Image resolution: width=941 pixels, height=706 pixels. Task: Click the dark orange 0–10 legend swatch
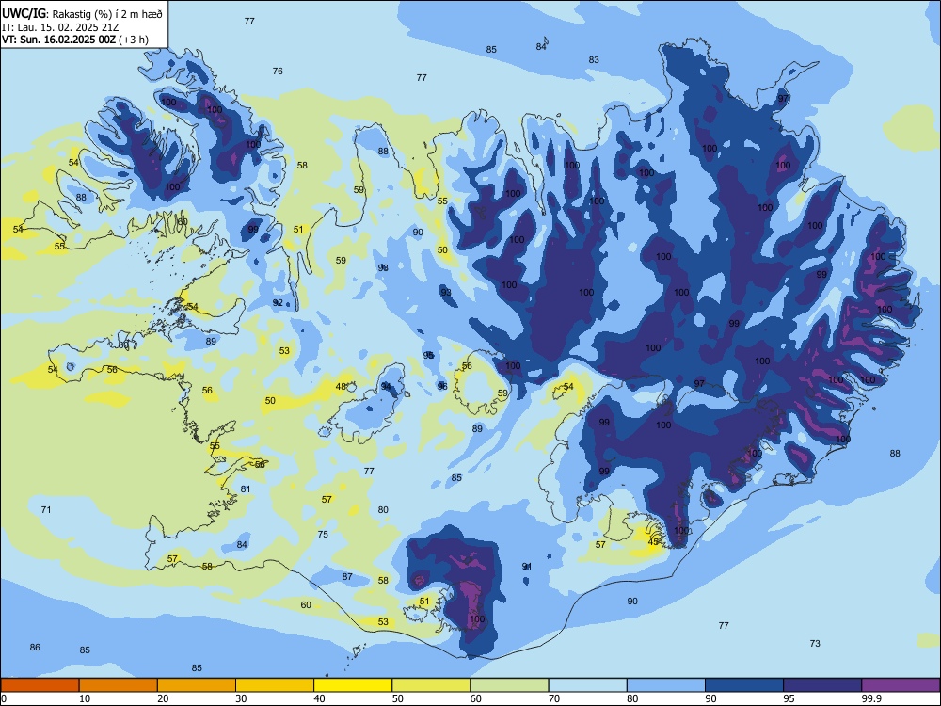(40, 685)
